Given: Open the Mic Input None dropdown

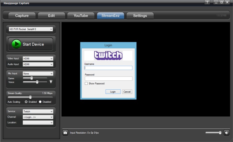Looking at the screenshot, I should (x=38, y=74).
